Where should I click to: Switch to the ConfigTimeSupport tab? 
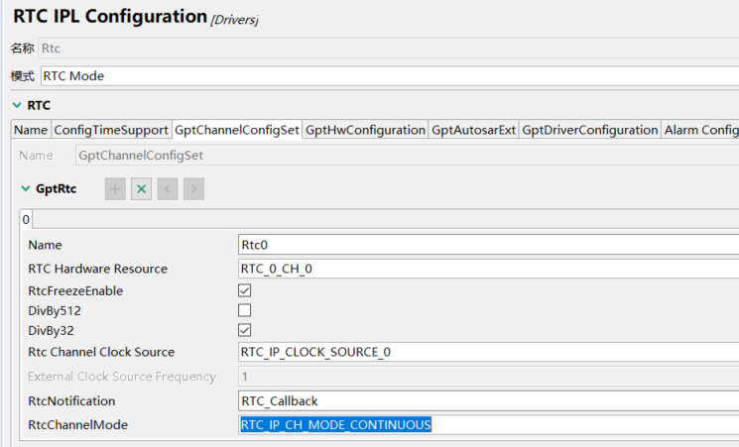[111, 130]
